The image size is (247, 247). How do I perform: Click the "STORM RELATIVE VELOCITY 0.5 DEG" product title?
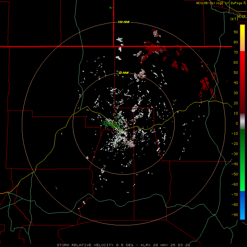point(95,245)
